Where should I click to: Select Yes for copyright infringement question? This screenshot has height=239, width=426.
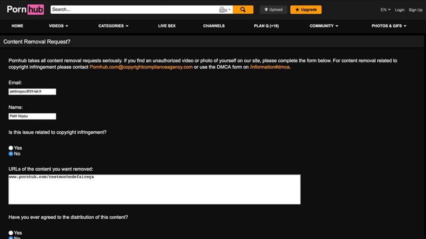tap(11, 148)
